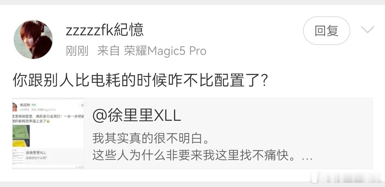Click the 来自 label before the device name
Viewport: 385px width, 187px height.
(x=109, y=51)
